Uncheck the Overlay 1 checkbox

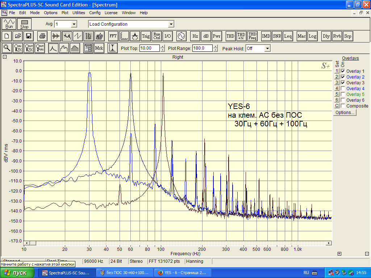343,71
